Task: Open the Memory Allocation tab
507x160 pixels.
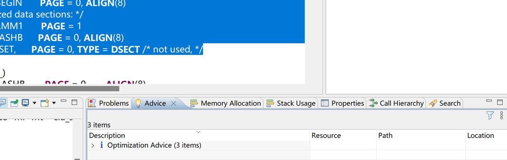Action: coord(225,103)
